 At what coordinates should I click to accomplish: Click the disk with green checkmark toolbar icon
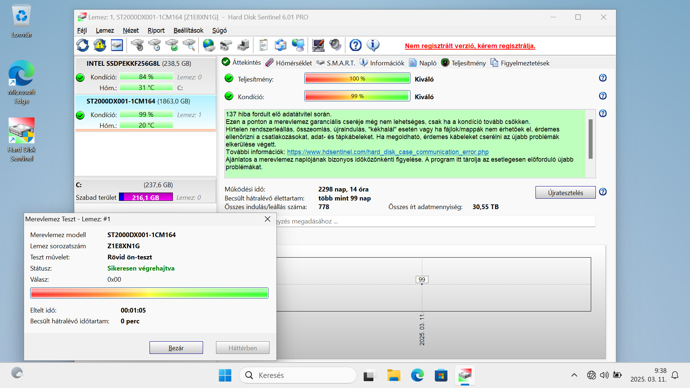(x=172, y=45)
